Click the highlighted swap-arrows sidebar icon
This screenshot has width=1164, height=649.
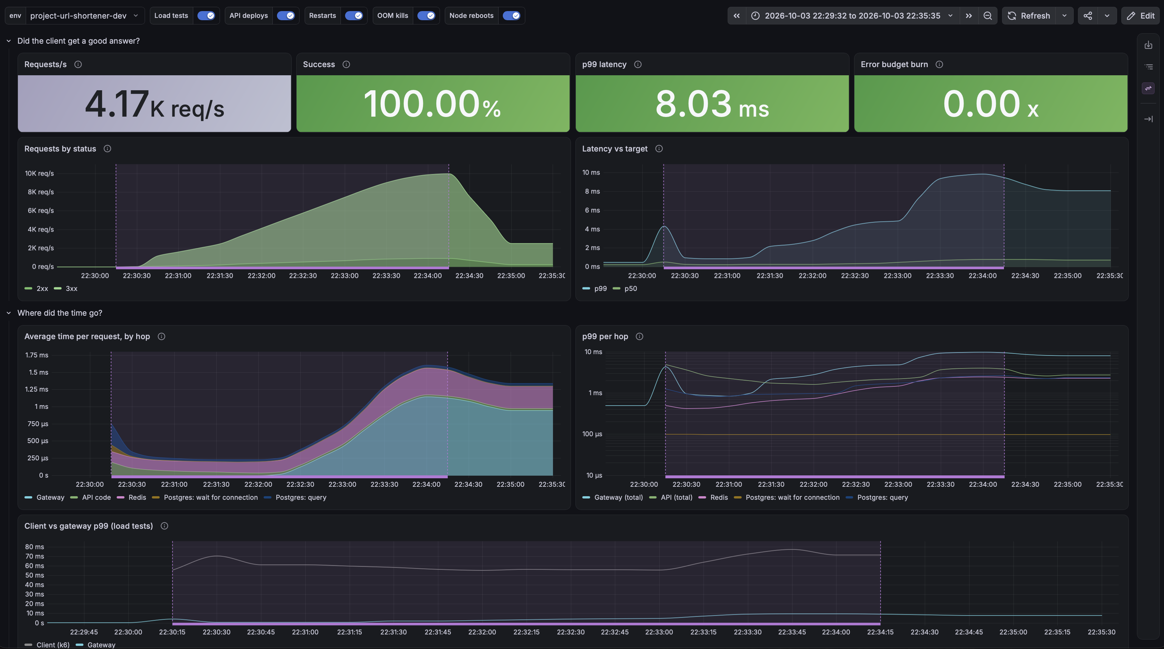[x=1148, y=88]
